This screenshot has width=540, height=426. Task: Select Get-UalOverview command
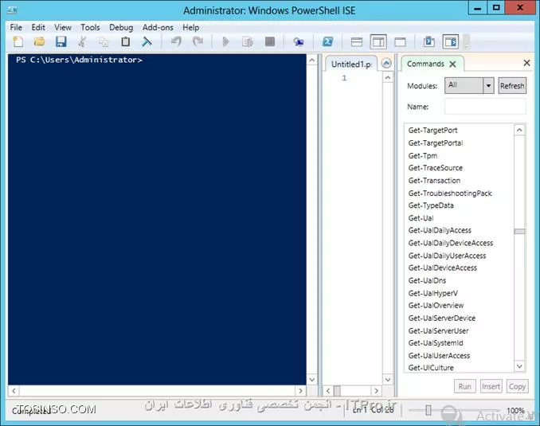436,305
